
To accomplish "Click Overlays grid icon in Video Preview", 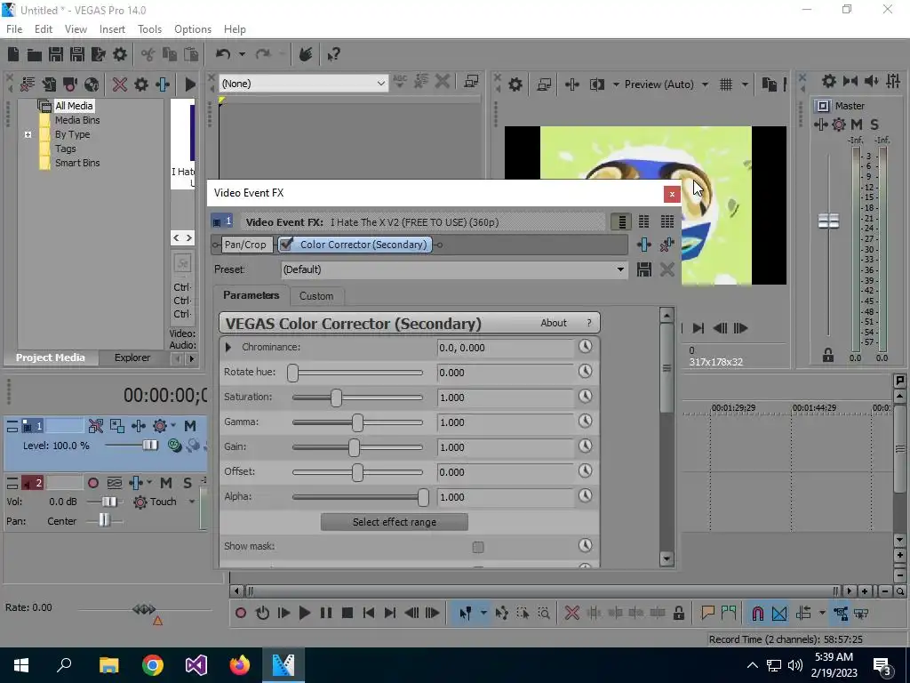I will click(x=725, y=84).
